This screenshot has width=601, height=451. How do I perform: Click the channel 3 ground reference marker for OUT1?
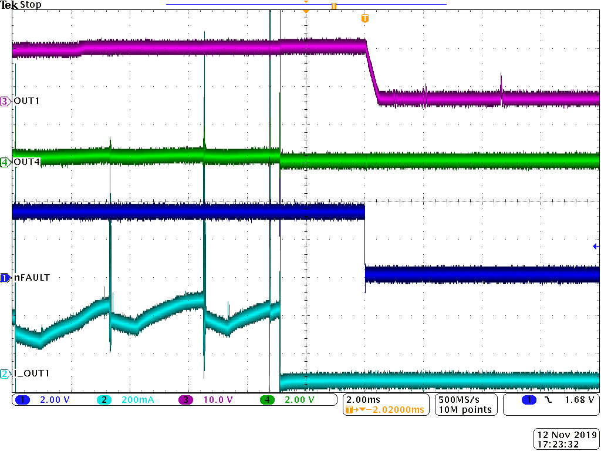[5, 101]
